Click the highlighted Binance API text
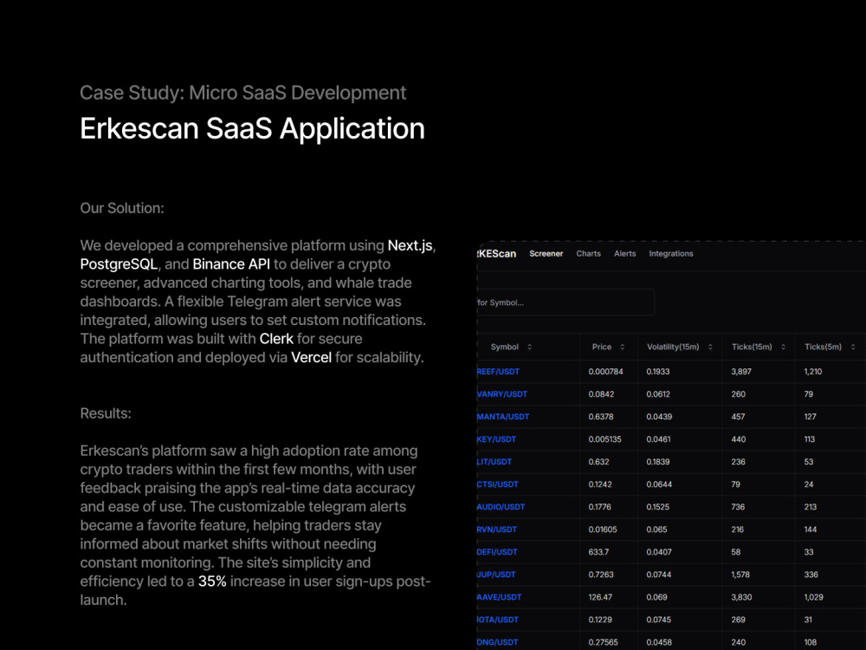 coord(231,264)
